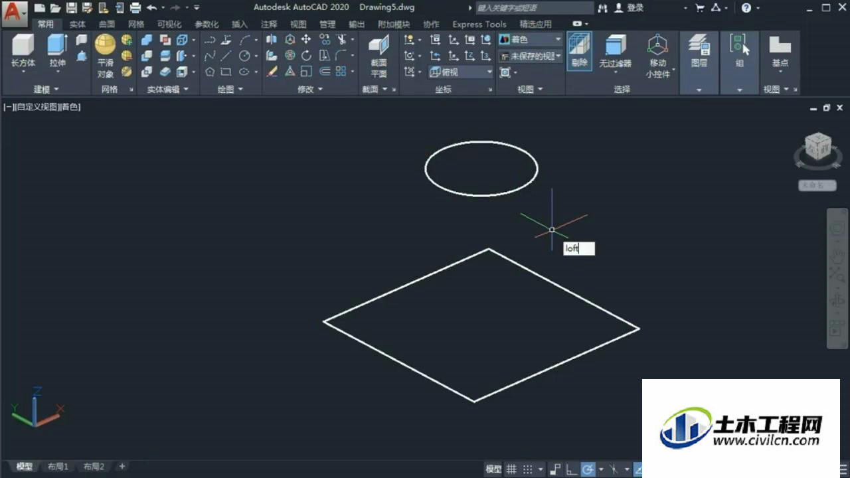The height and width of the screenshot is (478, 850).
Task: Switch to the 布局1 layout tab
Action: click(x=58, y=467)
